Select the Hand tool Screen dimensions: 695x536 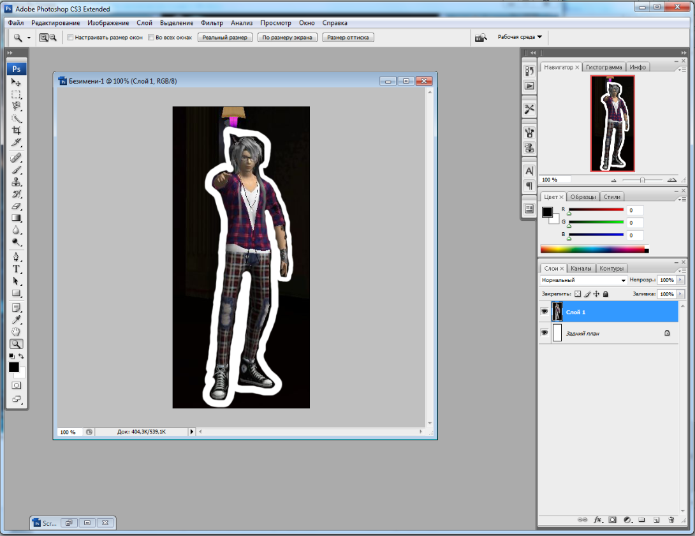click(x=17, y=331)
